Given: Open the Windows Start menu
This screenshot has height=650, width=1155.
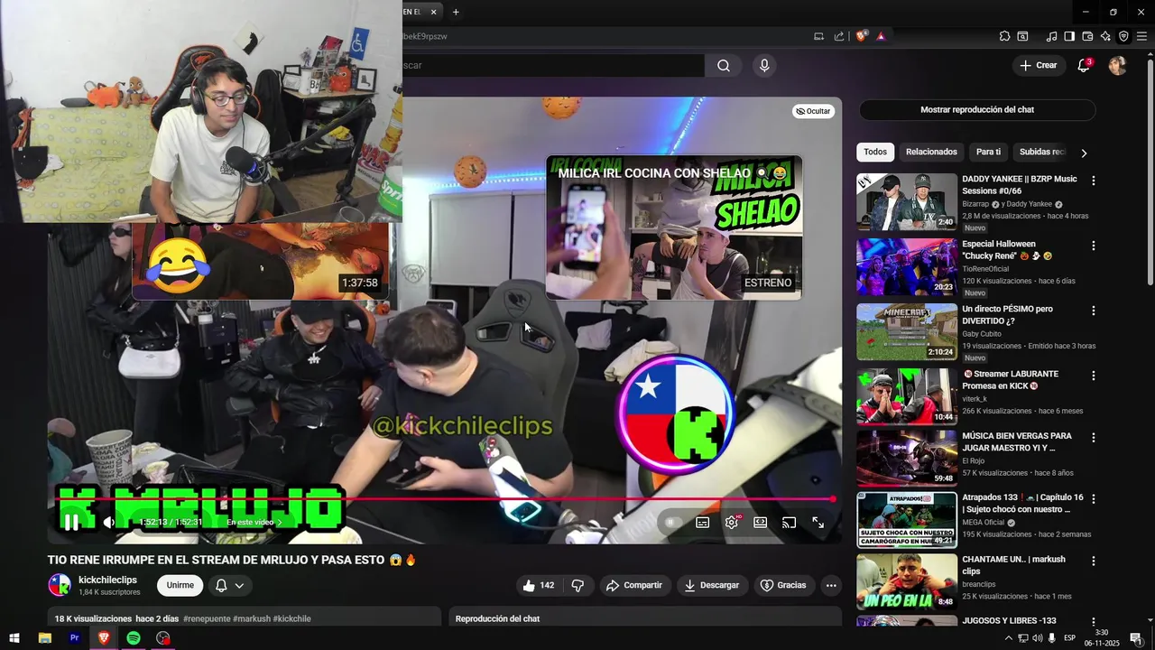Looking at the screenshot, I should tap(14, 637).
